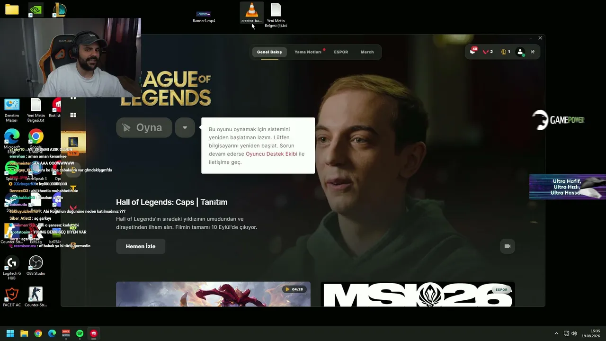The image size is (606, 341).
Task: Click the Hemen İzle button
Action: pyautogui.click(x=141, y=246)
